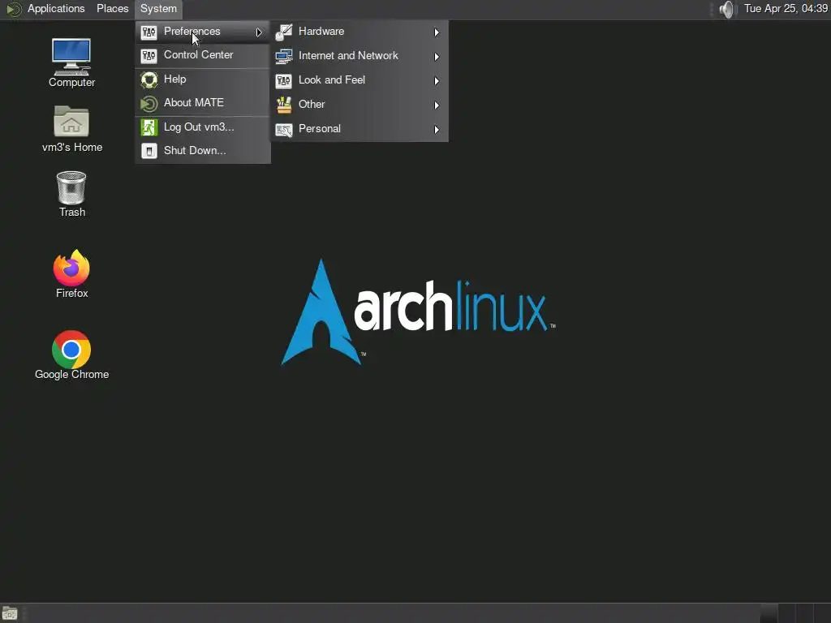The width and height of the screenshot is (831, 623).
Task: Select Preferences in System menu
Action: (202, 32)
